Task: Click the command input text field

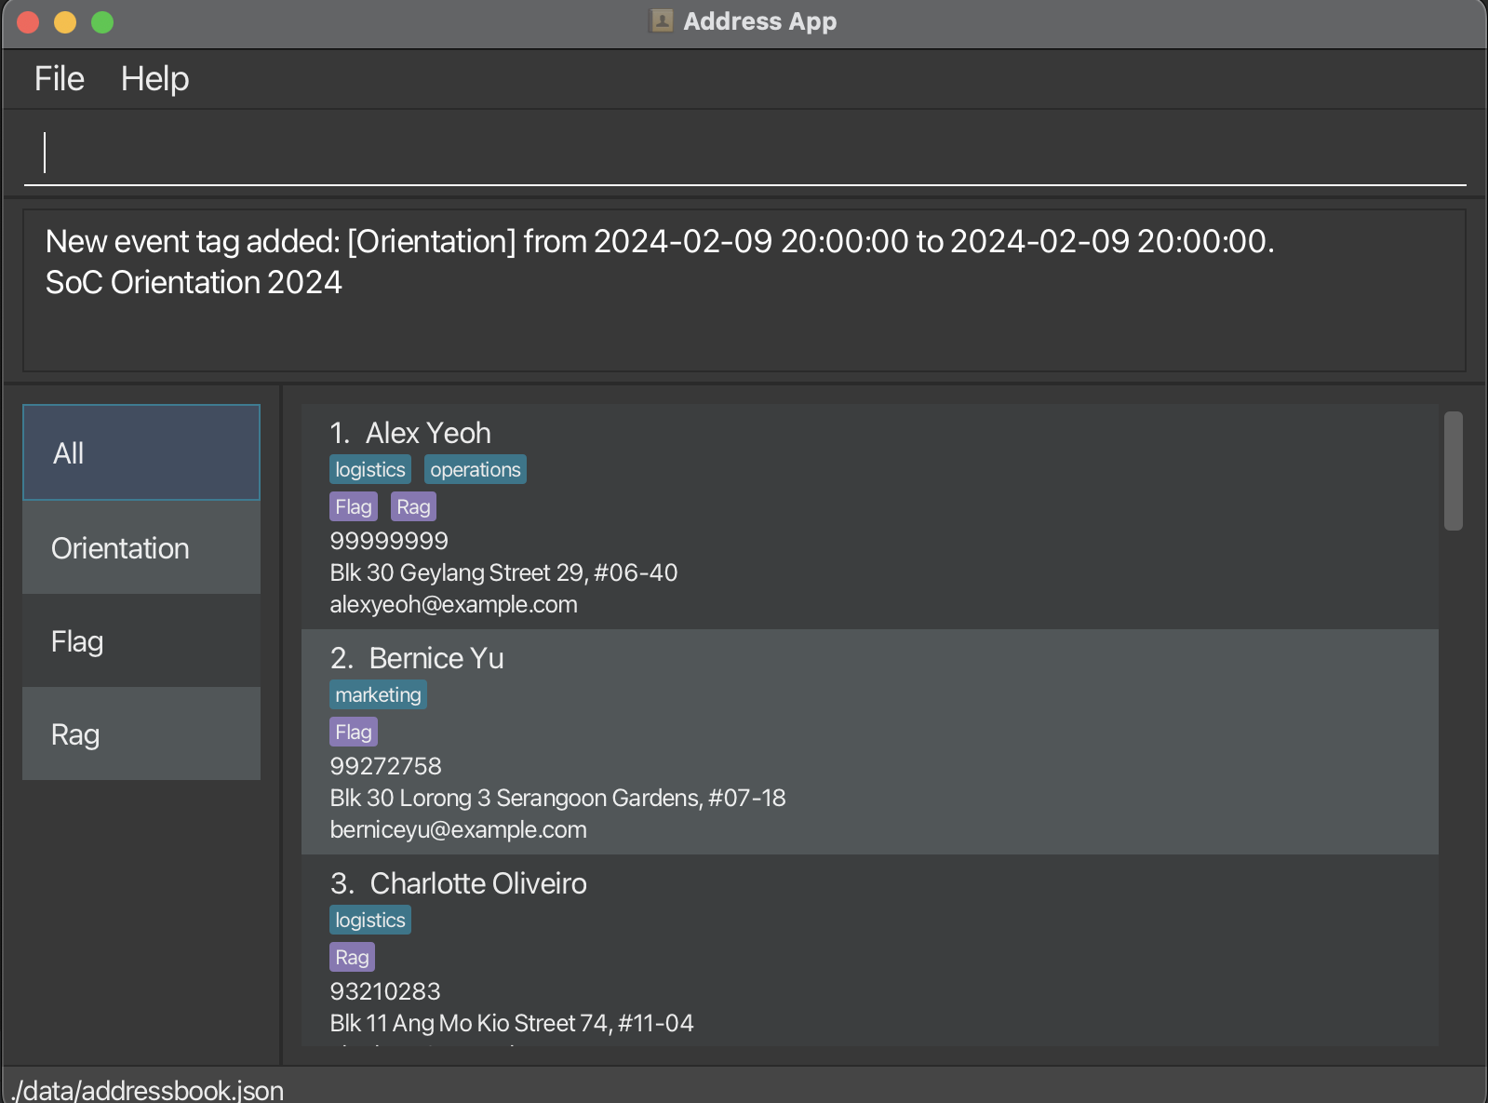Action: pos(744,153)
